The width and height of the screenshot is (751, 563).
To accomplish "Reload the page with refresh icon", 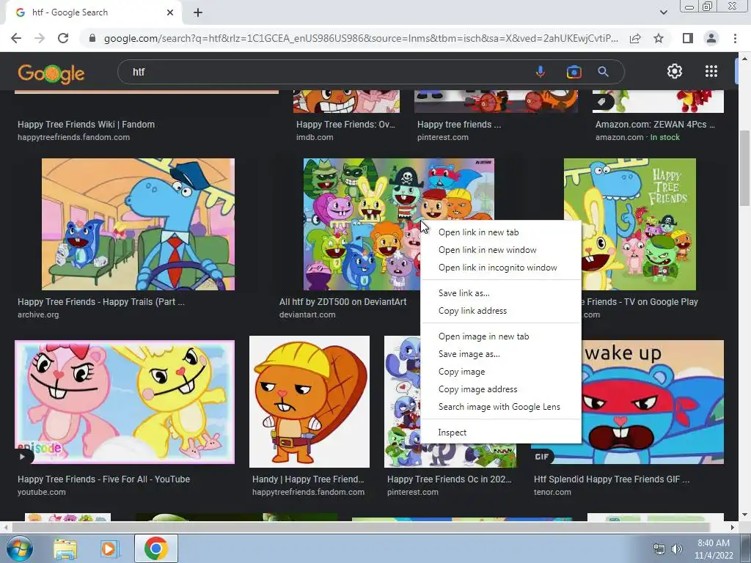I will (x=63, y=38).
